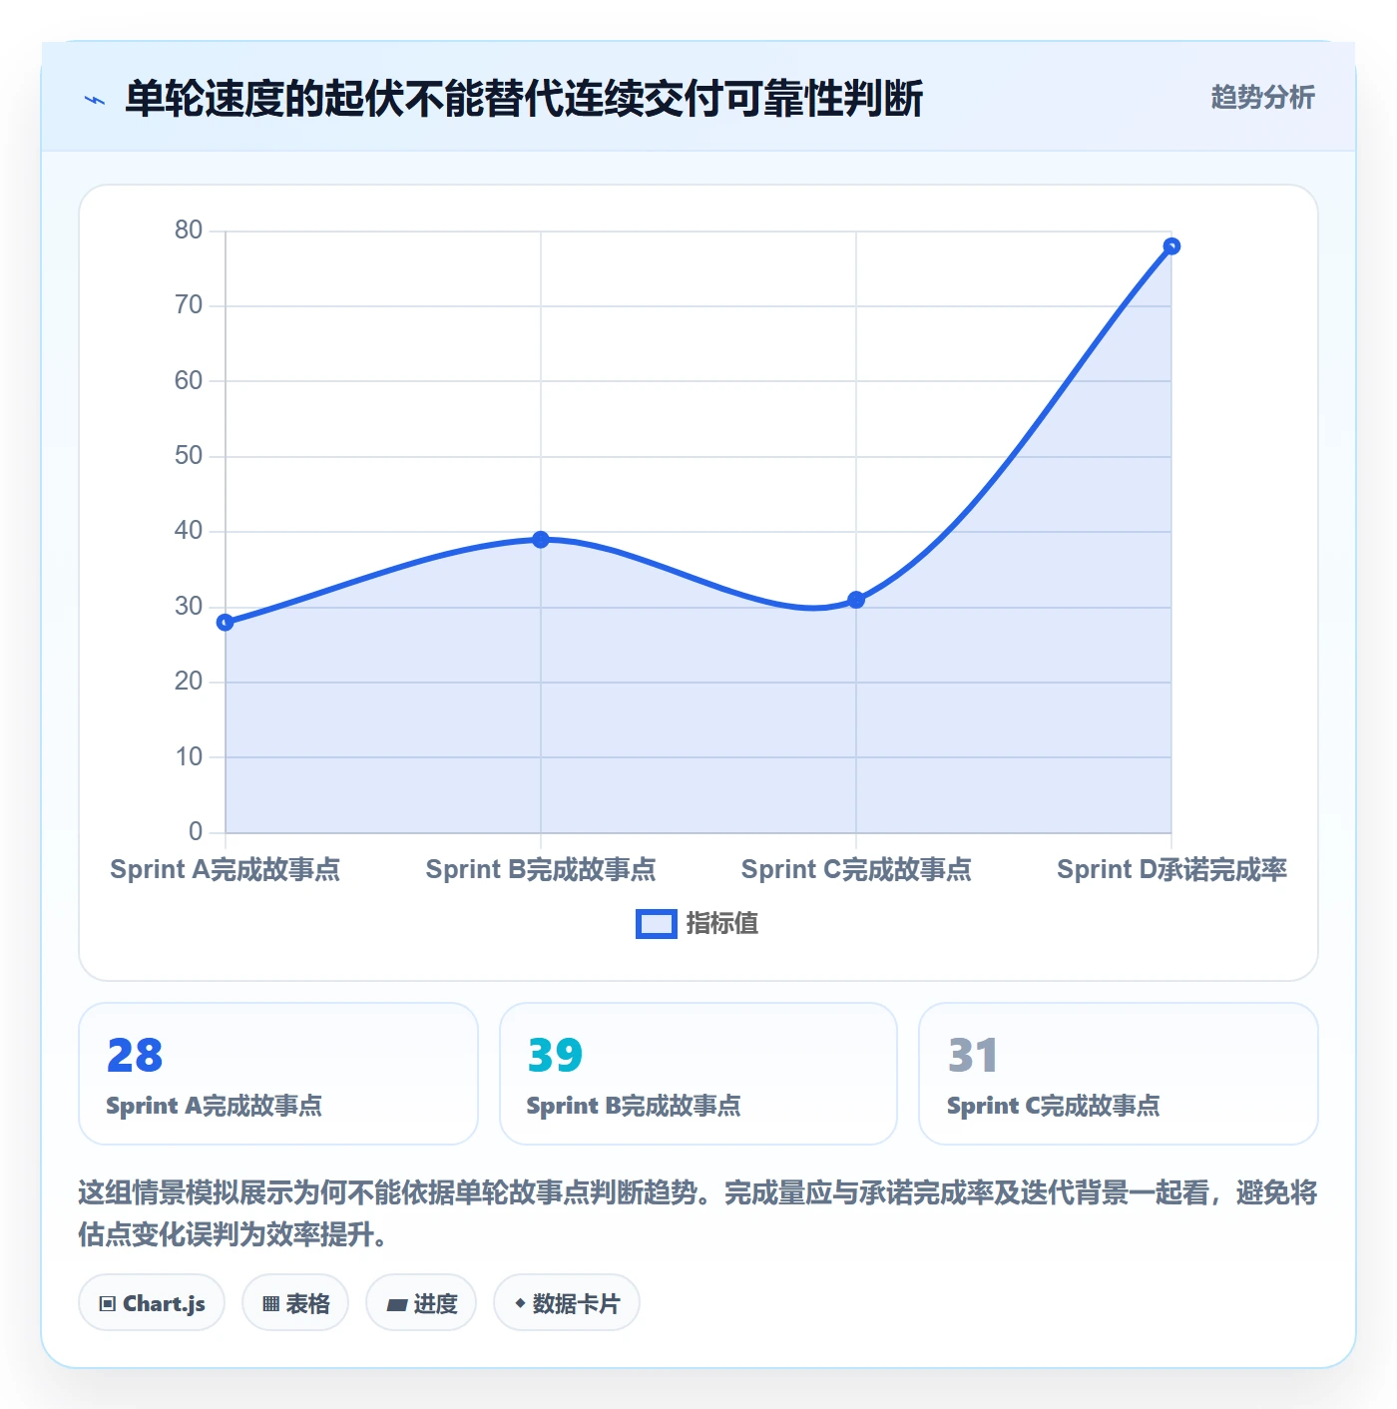
Task: Click the x-axis label Sprint D承诺完成率
Action: point(1171,870)
